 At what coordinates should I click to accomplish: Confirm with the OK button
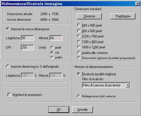(59, 110)
